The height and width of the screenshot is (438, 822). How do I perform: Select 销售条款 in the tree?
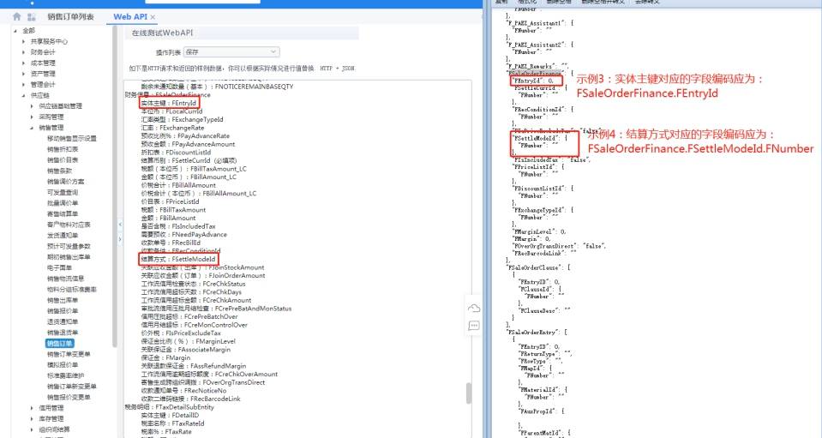coord(59,171)
